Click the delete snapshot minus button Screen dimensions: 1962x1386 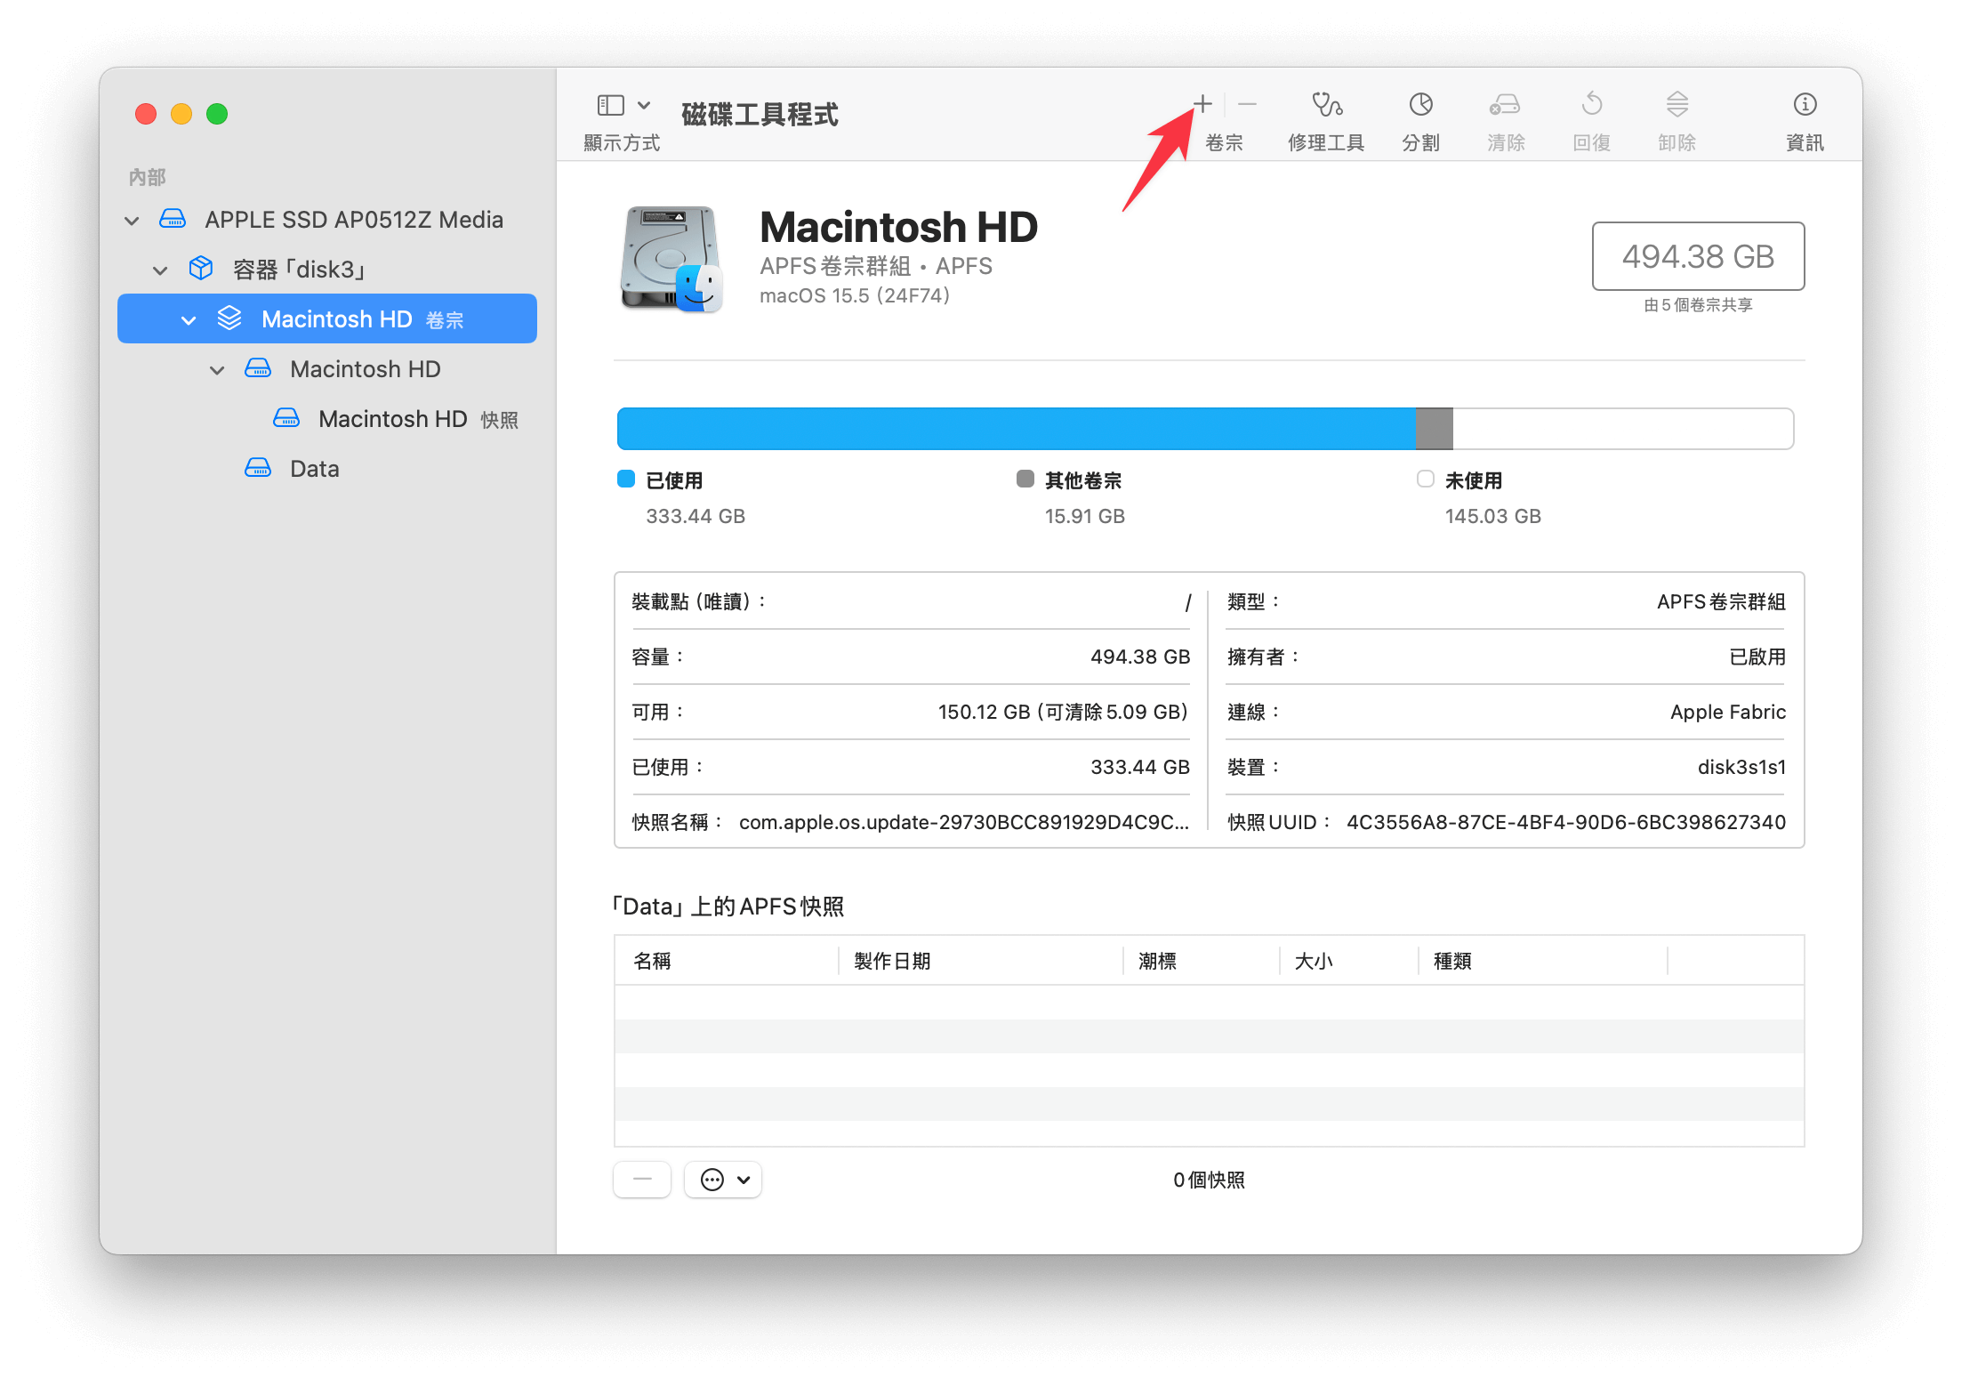tap(642, 1180)
